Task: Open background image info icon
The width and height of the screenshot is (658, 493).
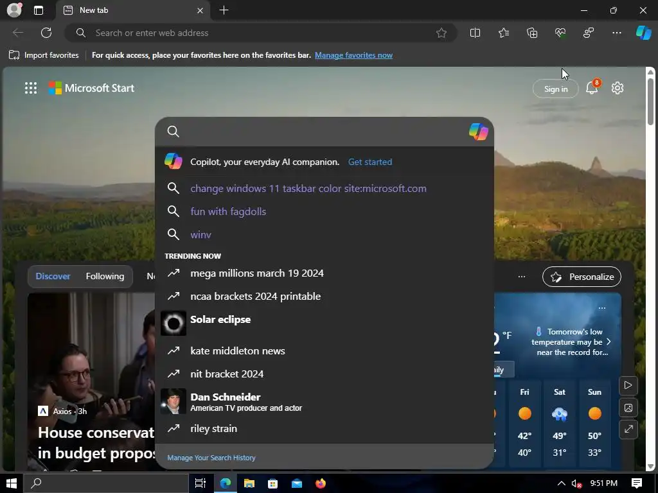Action: pyautogui.click(x=628, y=408)
